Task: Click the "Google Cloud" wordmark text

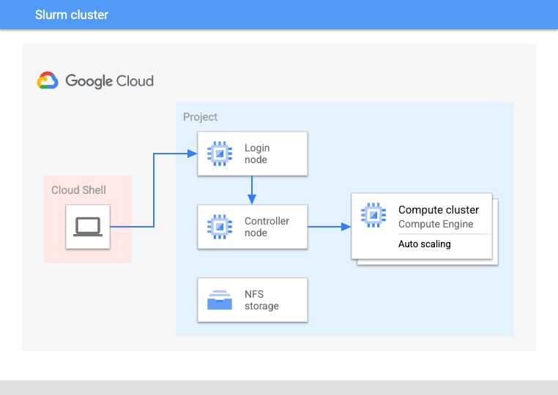Action: [x=109, y=80]
